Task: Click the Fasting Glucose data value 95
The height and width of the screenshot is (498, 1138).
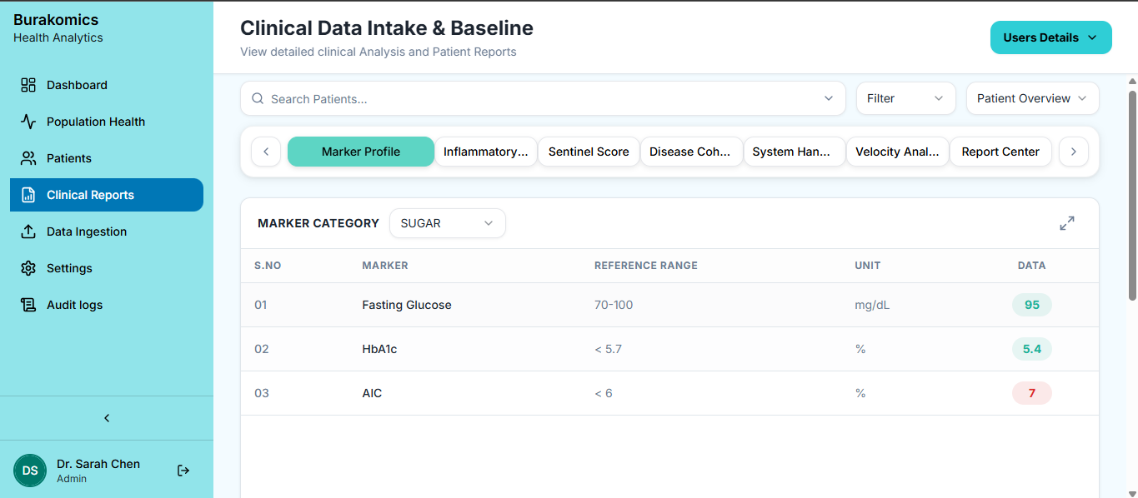Action: (x=1031, y=305)
